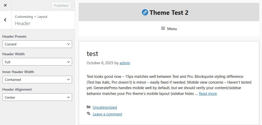Visit the admin author link
The height and width of the screenshot is (125, 262).
(x=125, y=63)
